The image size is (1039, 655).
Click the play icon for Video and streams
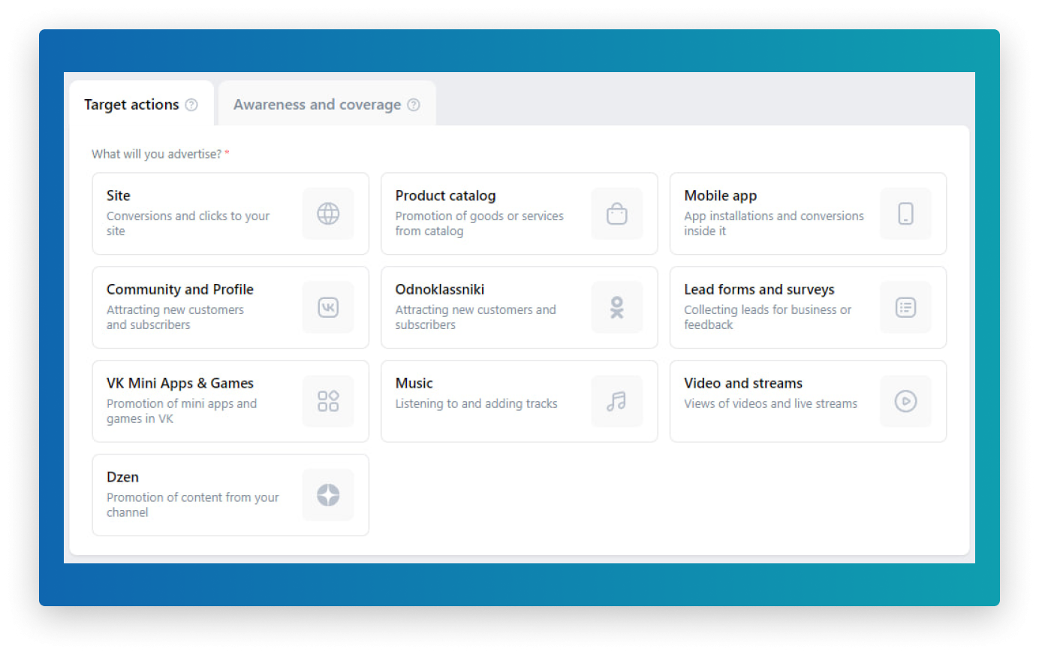click(905, 401)
